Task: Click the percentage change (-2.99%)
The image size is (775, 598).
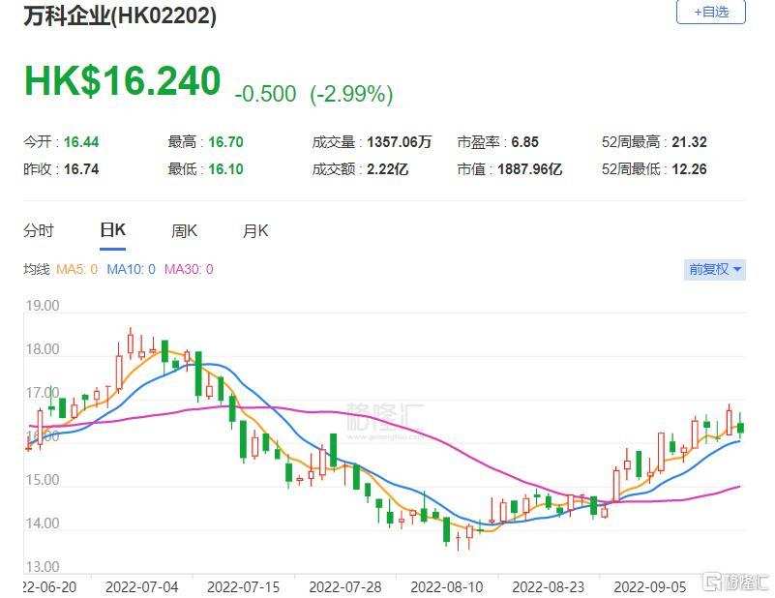Action: [351, 94]
